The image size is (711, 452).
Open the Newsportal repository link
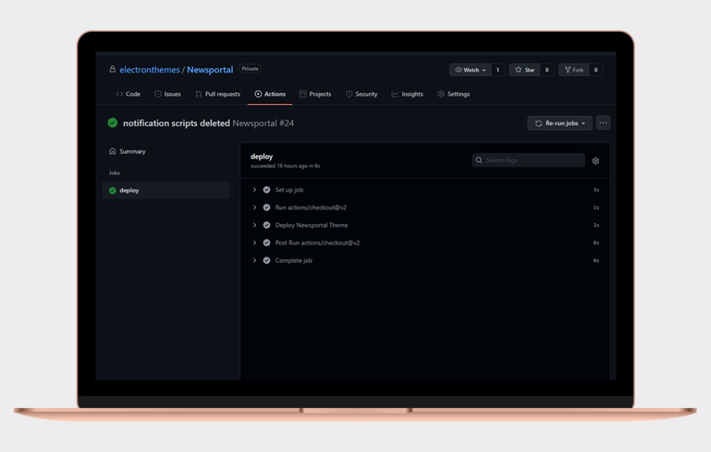point(210,70)
